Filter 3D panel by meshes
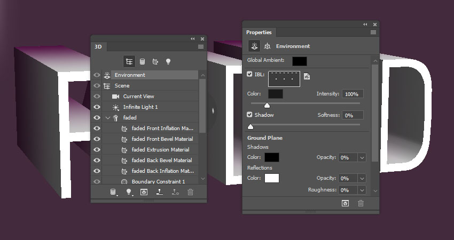This screenshot has width=454, height=240. pyautogui.click(x=142, y=61)
